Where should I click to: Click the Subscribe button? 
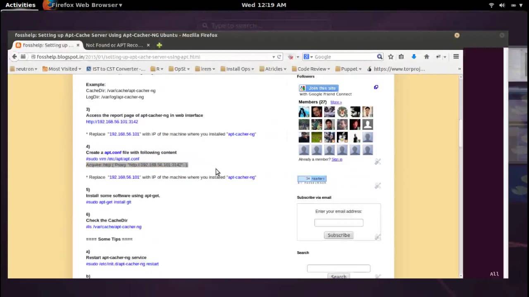[x=338, y=235]
